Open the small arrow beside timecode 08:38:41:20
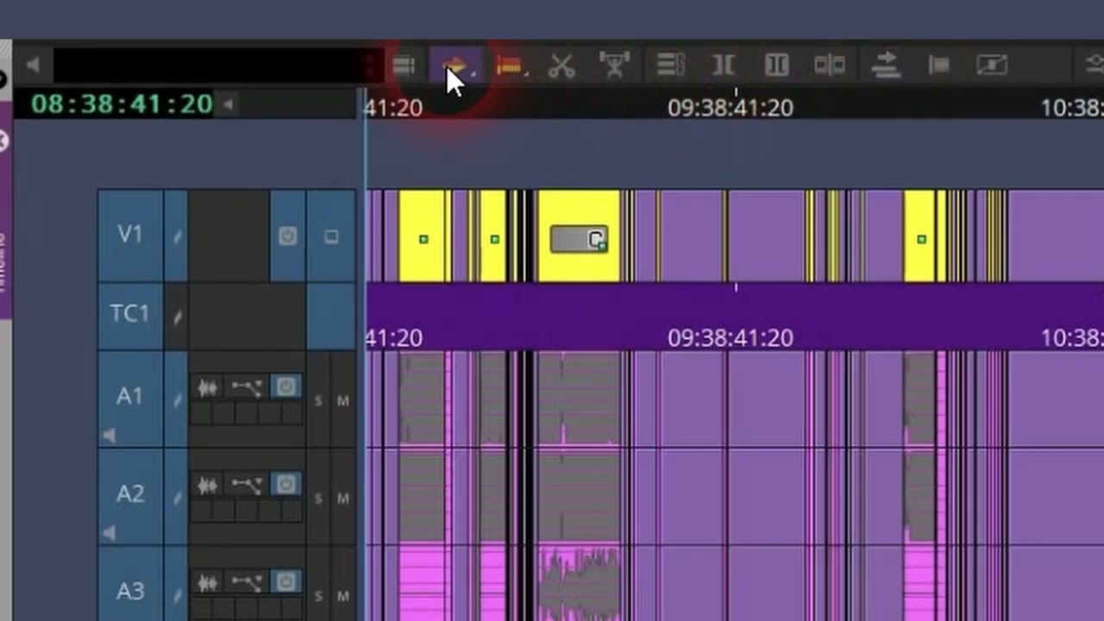This screenshot has height=621, width=1104. 228,104
